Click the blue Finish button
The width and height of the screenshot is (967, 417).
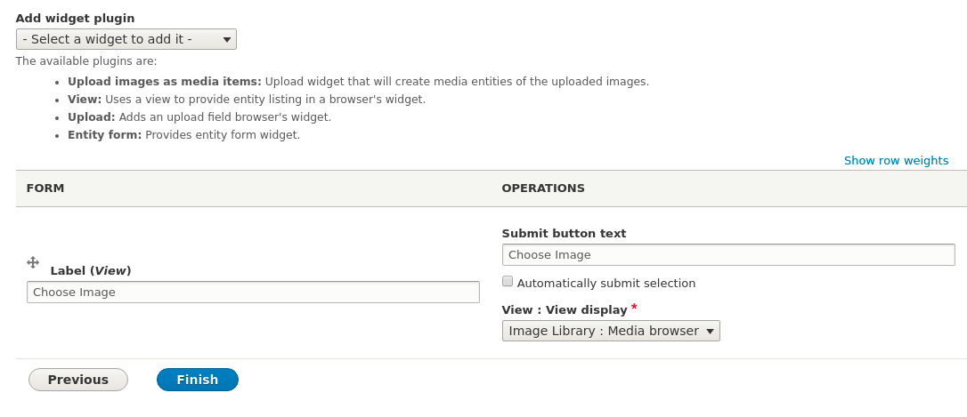coord(198,380)
